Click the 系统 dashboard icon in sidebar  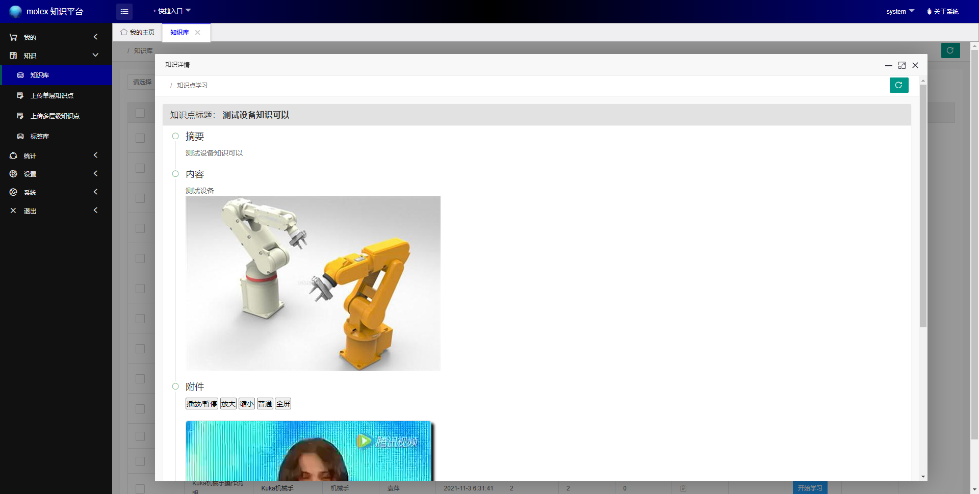point(13,192)
